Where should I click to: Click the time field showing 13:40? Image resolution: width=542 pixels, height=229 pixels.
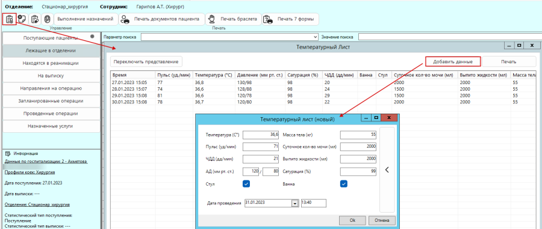314,203
